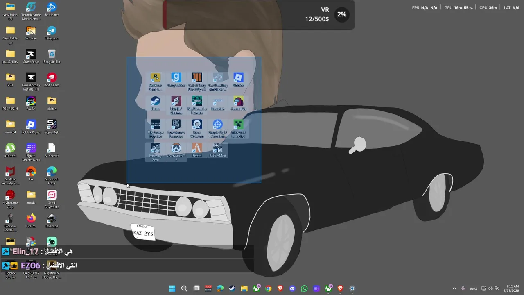Launch the EA app shortcut
The image size is (524, 295).
(x=31, y=173)
